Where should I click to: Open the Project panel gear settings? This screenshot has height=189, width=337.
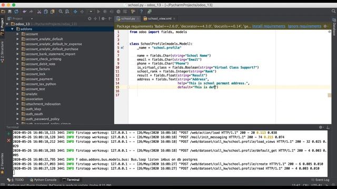point(103,19)
